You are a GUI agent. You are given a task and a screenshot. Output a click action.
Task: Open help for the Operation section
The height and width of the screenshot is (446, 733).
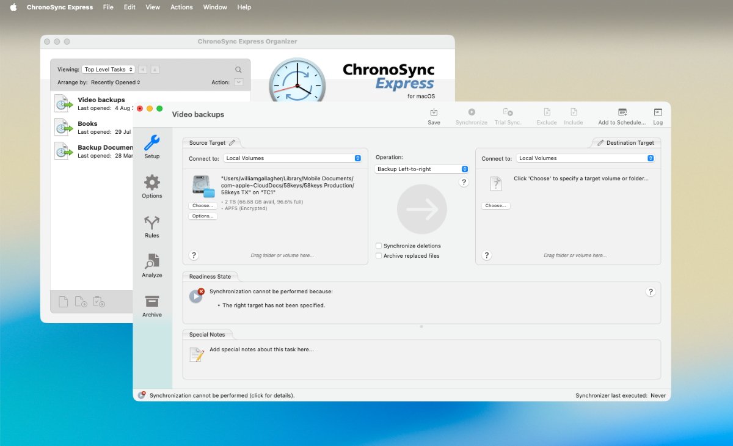(464, 182)
